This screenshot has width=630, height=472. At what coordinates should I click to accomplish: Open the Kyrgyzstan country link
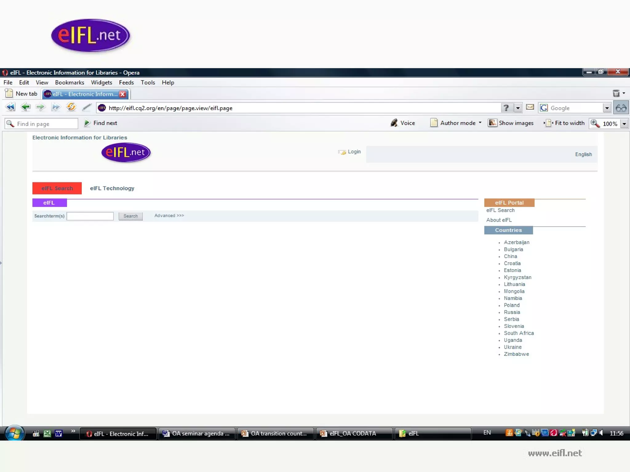tap(517, 277)
